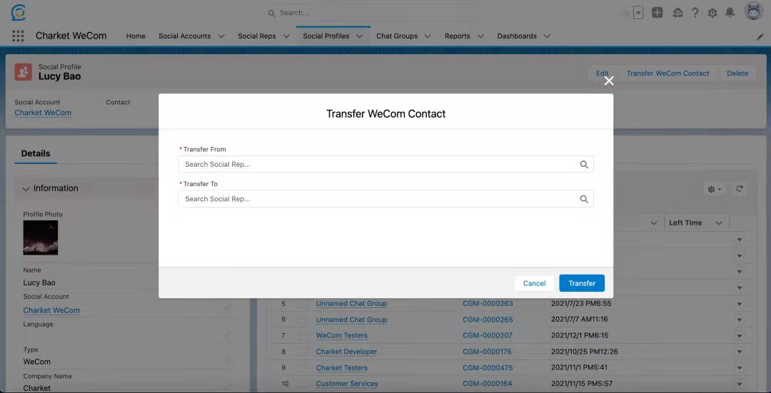Open the notifications bell
This screenshot has width=771, height=393.
pyautogui.click(x=730, y=13)
